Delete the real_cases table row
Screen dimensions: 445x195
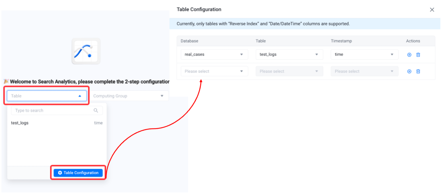coord(418,54)
